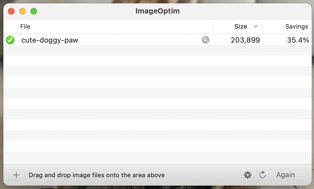Open the magnifier preview for cute-doggy-paw

[x=205, y=40]
